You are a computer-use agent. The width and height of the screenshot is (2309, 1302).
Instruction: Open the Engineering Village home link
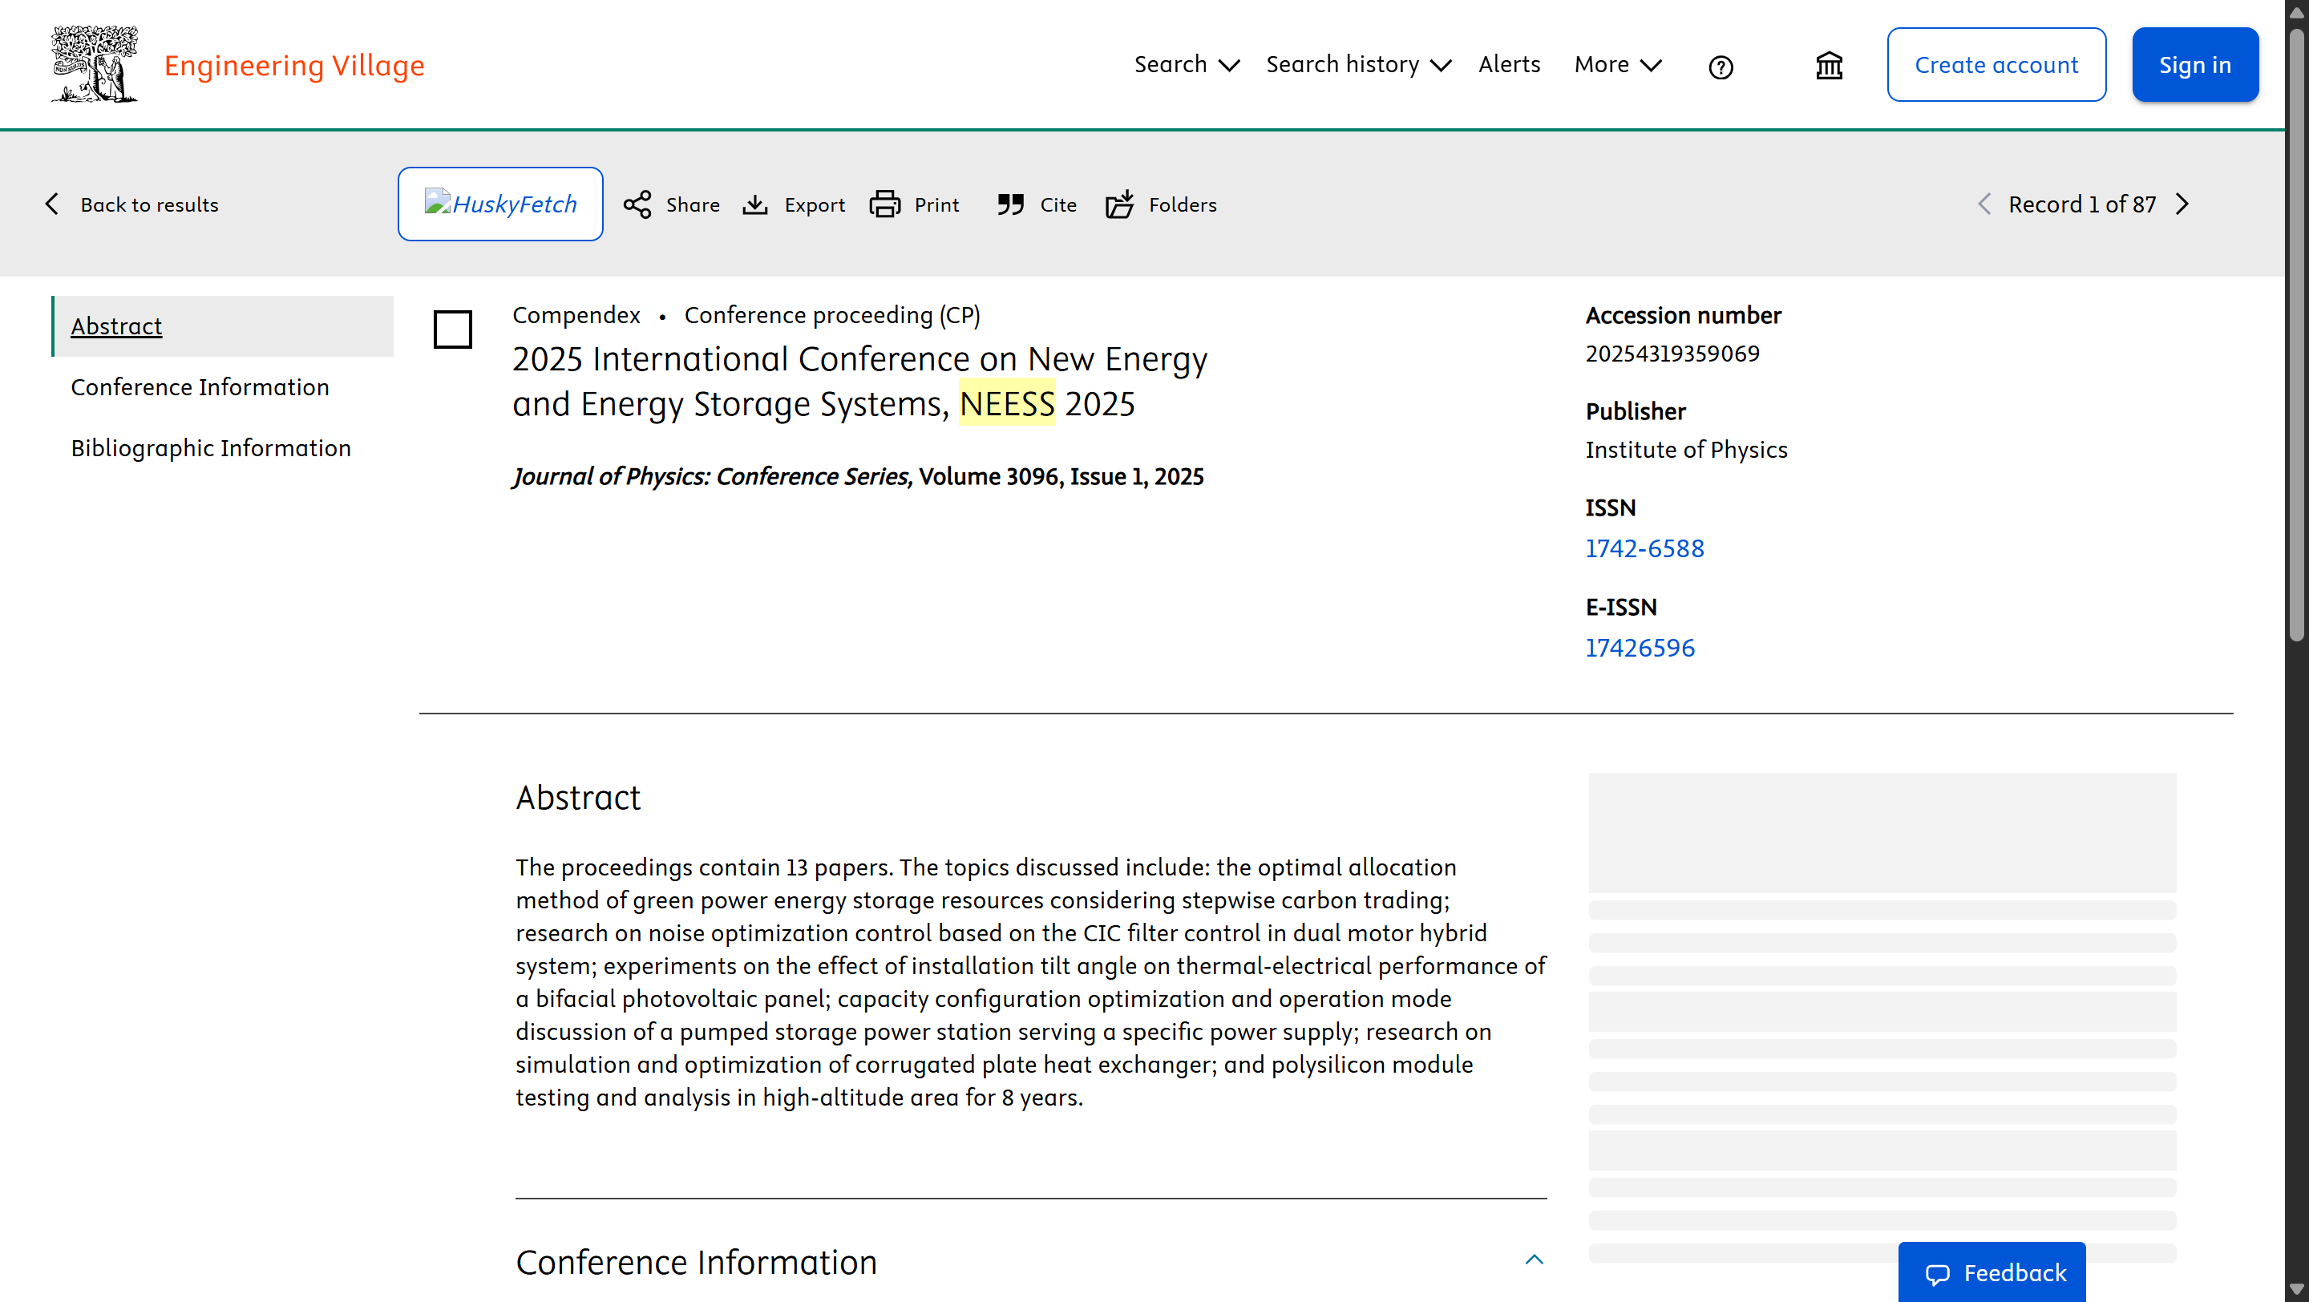294,66
